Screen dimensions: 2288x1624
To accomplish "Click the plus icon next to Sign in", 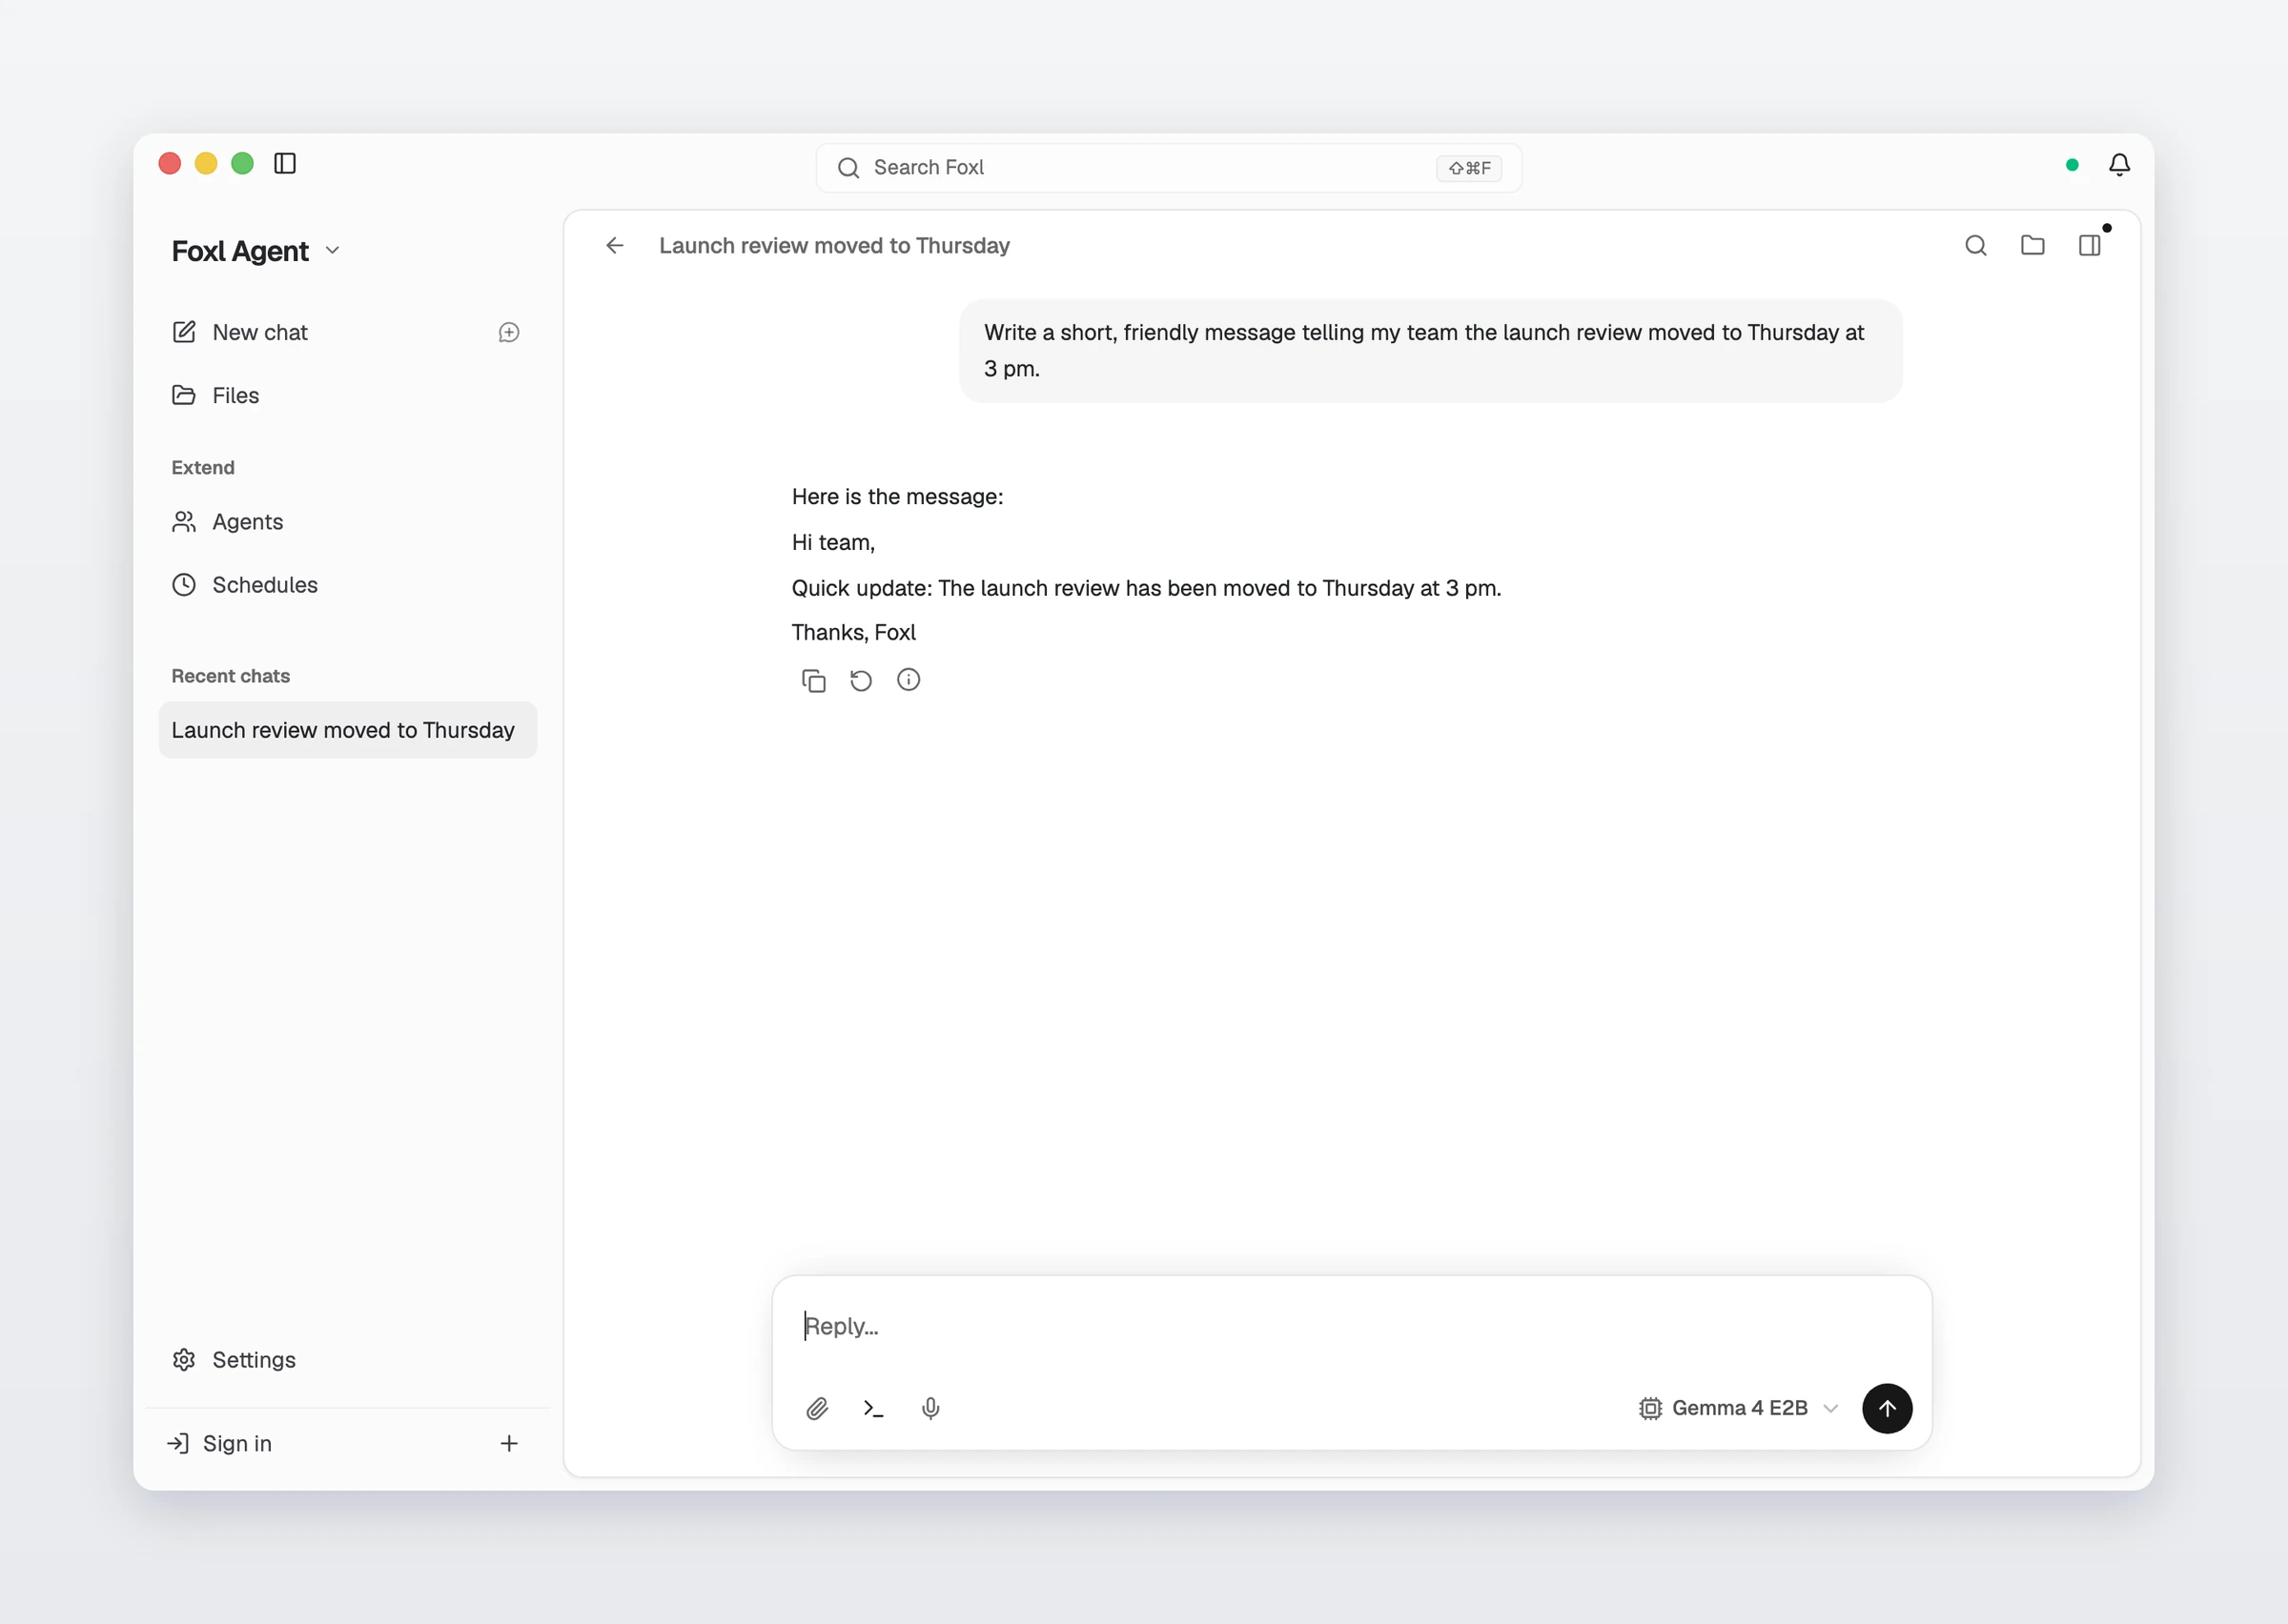I will [508, 1443].
